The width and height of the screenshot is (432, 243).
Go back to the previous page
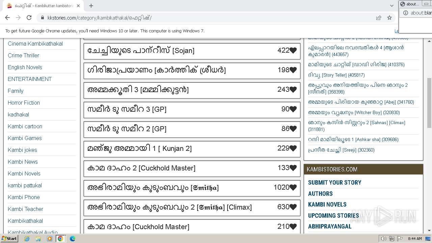tap(7, 18)
